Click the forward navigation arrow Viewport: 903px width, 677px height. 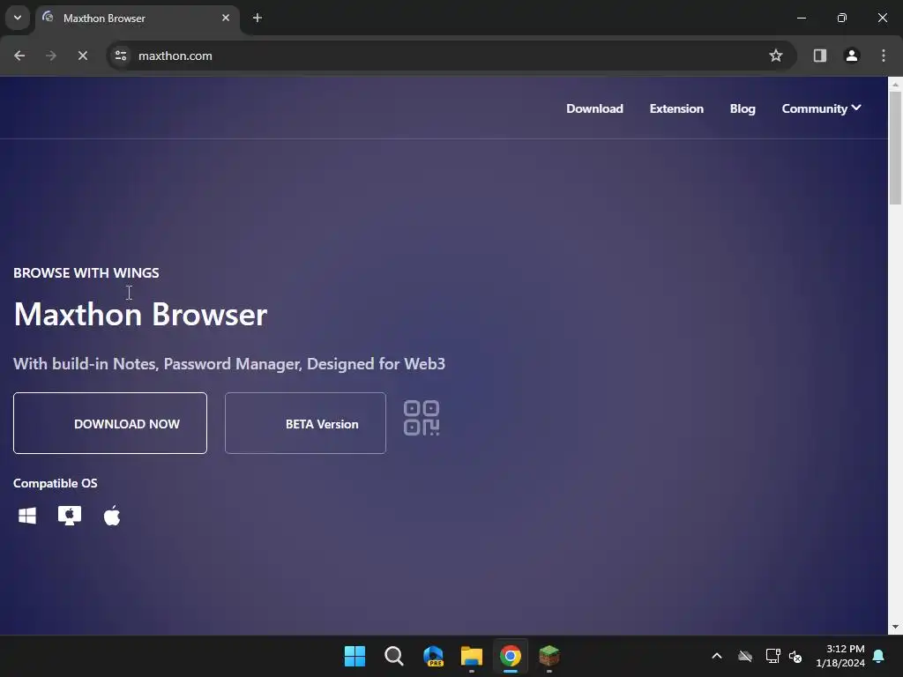51,56
